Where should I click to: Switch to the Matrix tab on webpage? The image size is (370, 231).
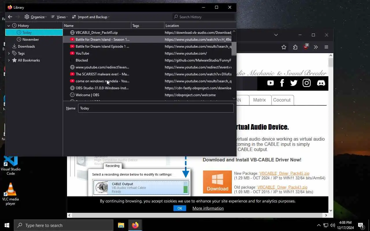click(260, 100)
